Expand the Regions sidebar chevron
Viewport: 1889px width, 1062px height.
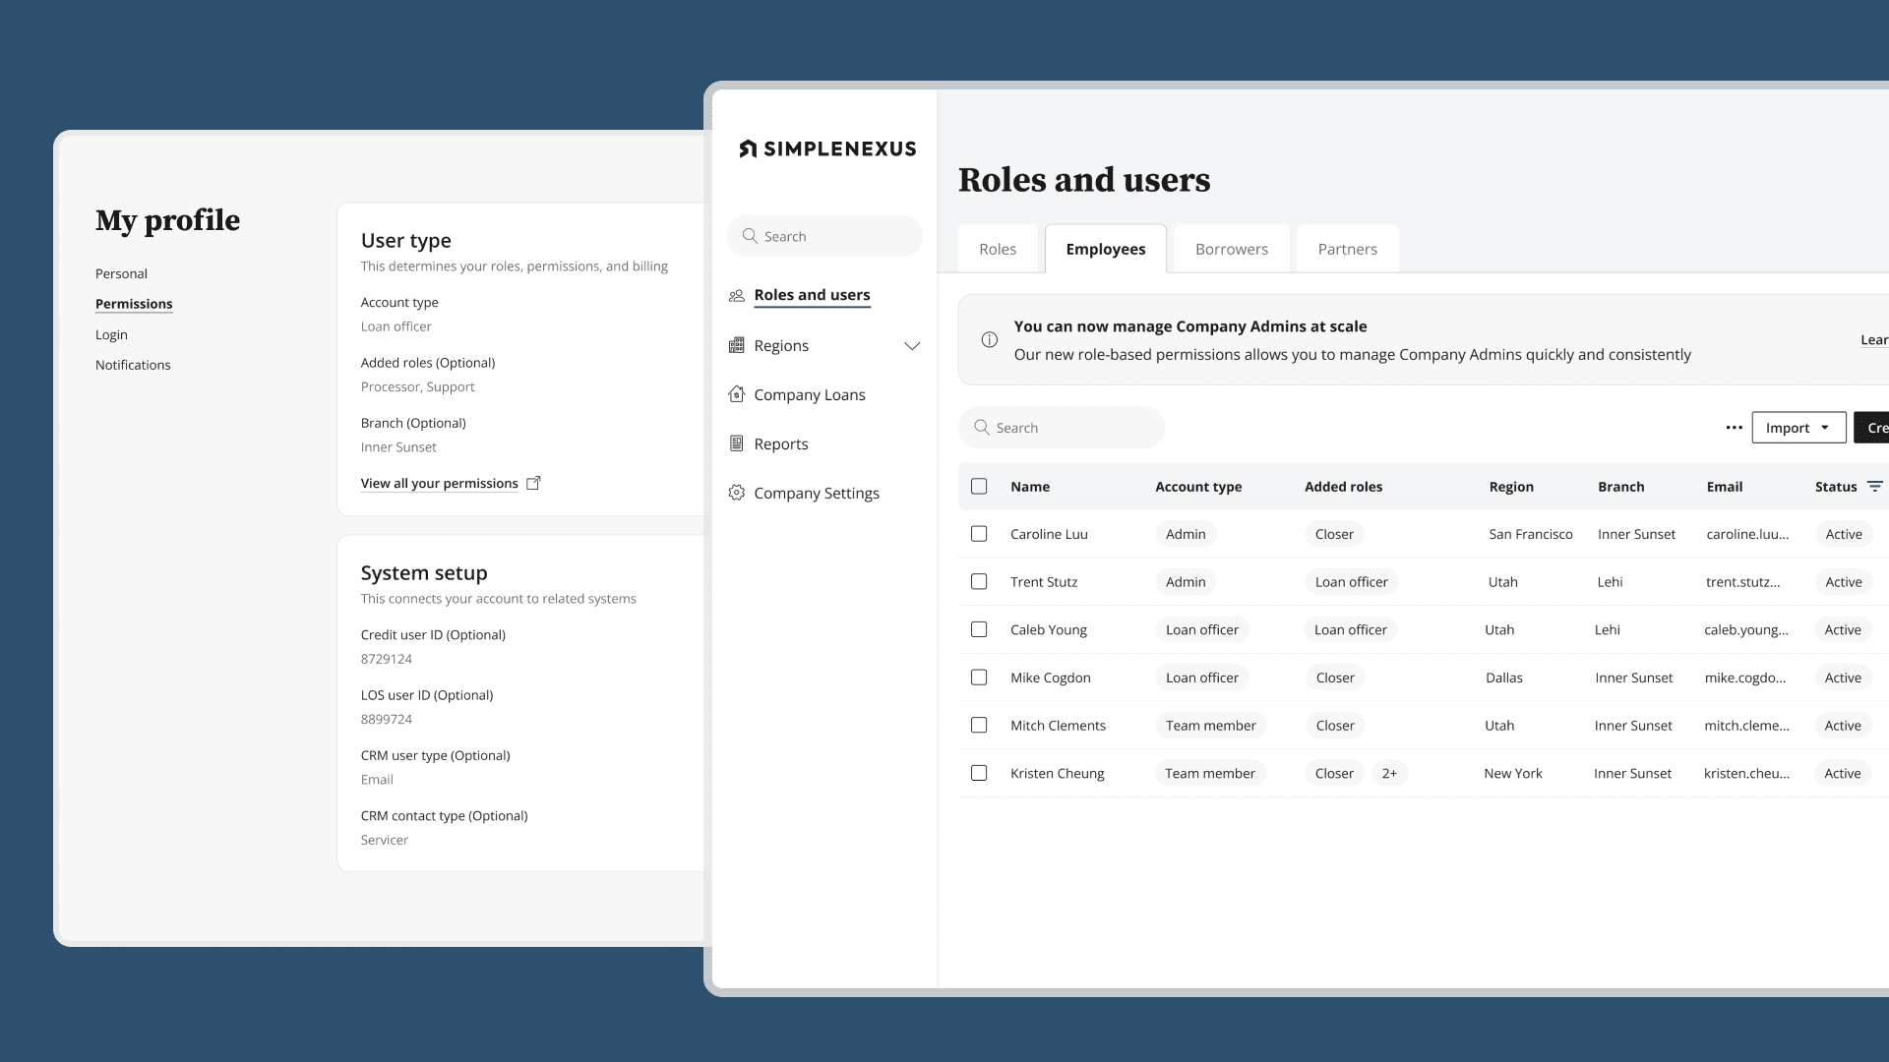click(912, 345)
